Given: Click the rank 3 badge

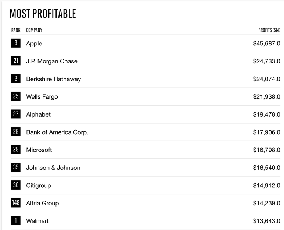Looking at the screenshot, I should pos(16,43).
